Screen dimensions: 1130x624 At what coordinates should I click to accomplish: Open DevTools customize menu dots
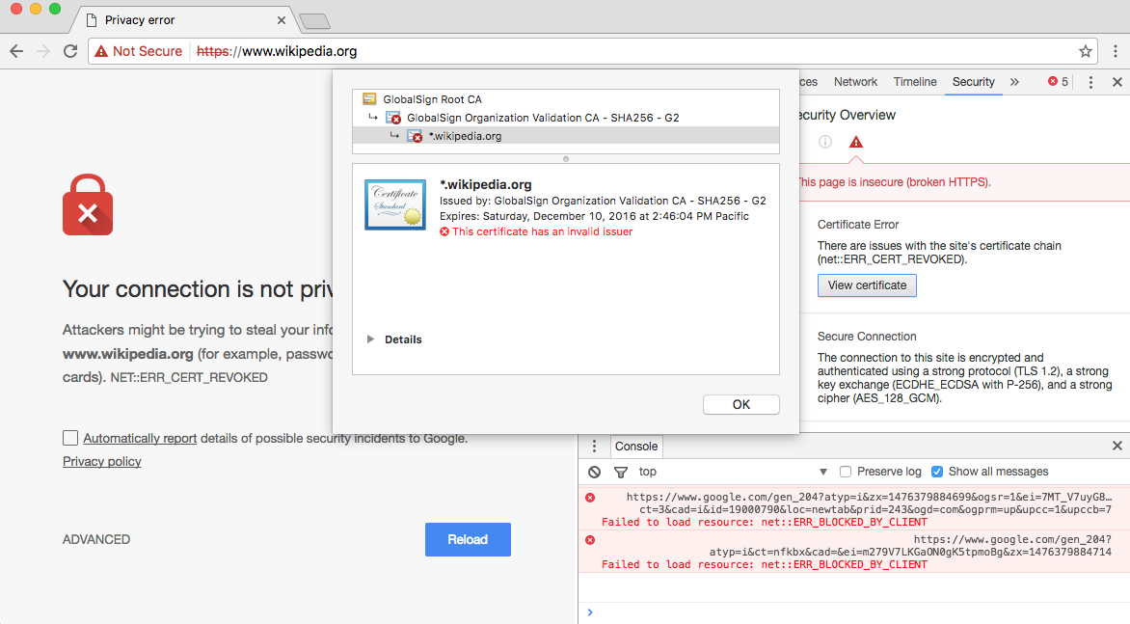(1090, 82)
